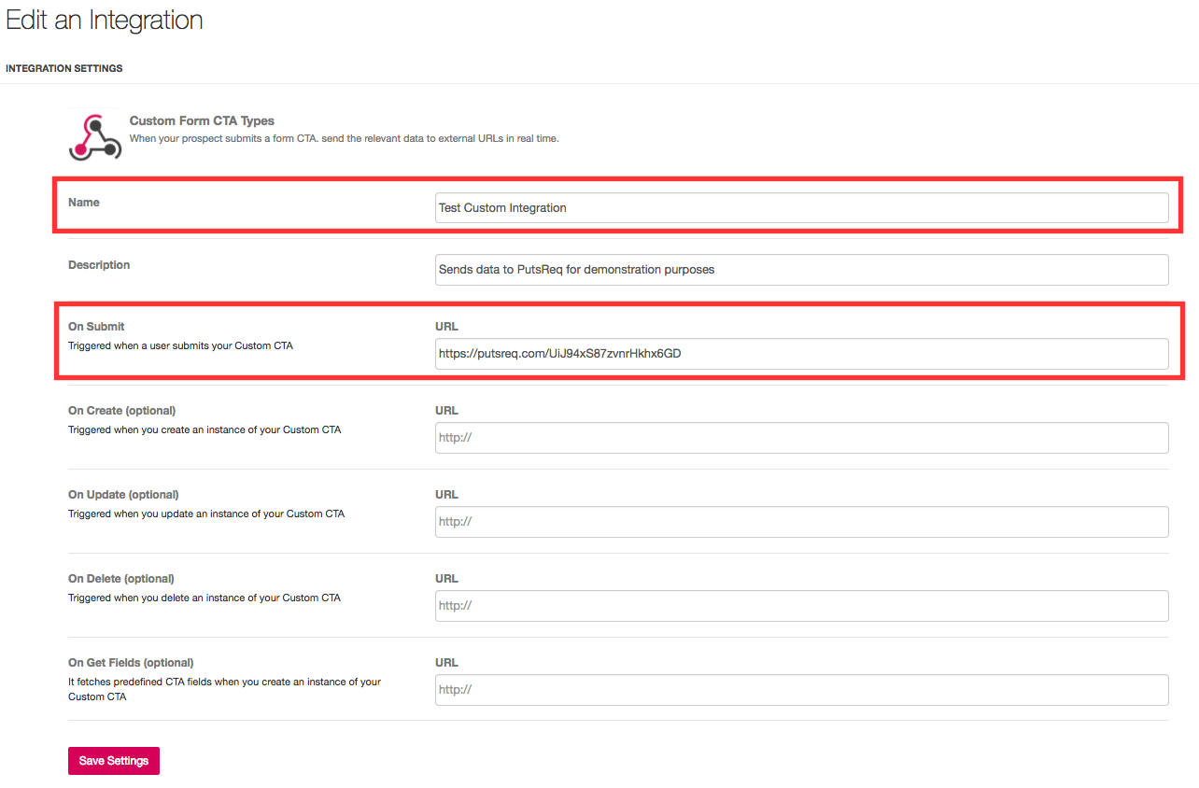Click the 'When your prospect submits' description text

coord(344,138)
